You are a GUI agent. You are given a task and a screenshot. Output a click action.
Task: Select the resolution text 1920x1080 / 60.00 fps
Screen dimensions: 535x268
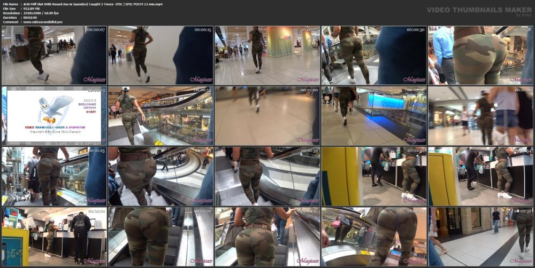pos(41,13)
